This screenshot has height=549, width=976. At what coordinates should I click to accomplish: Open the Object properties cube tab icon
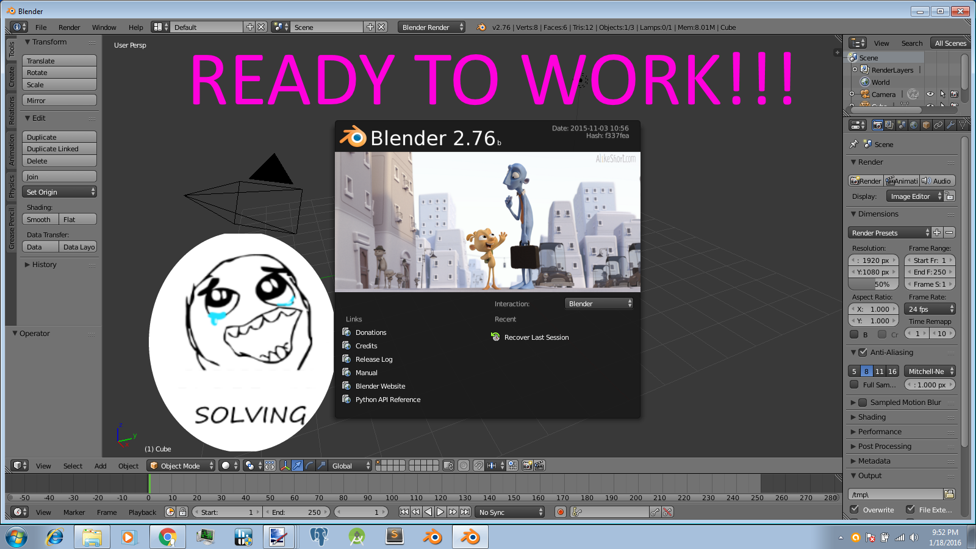pos(926,125)
